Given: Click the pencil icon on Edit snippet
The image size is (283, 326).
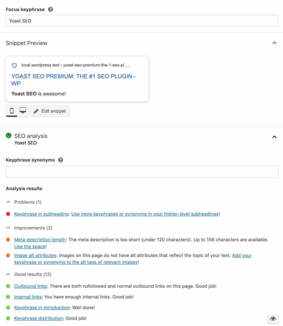Looking at the screenshot, I should 36,111.
